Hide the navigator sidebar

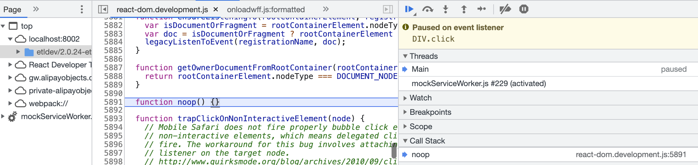[103, 9]
